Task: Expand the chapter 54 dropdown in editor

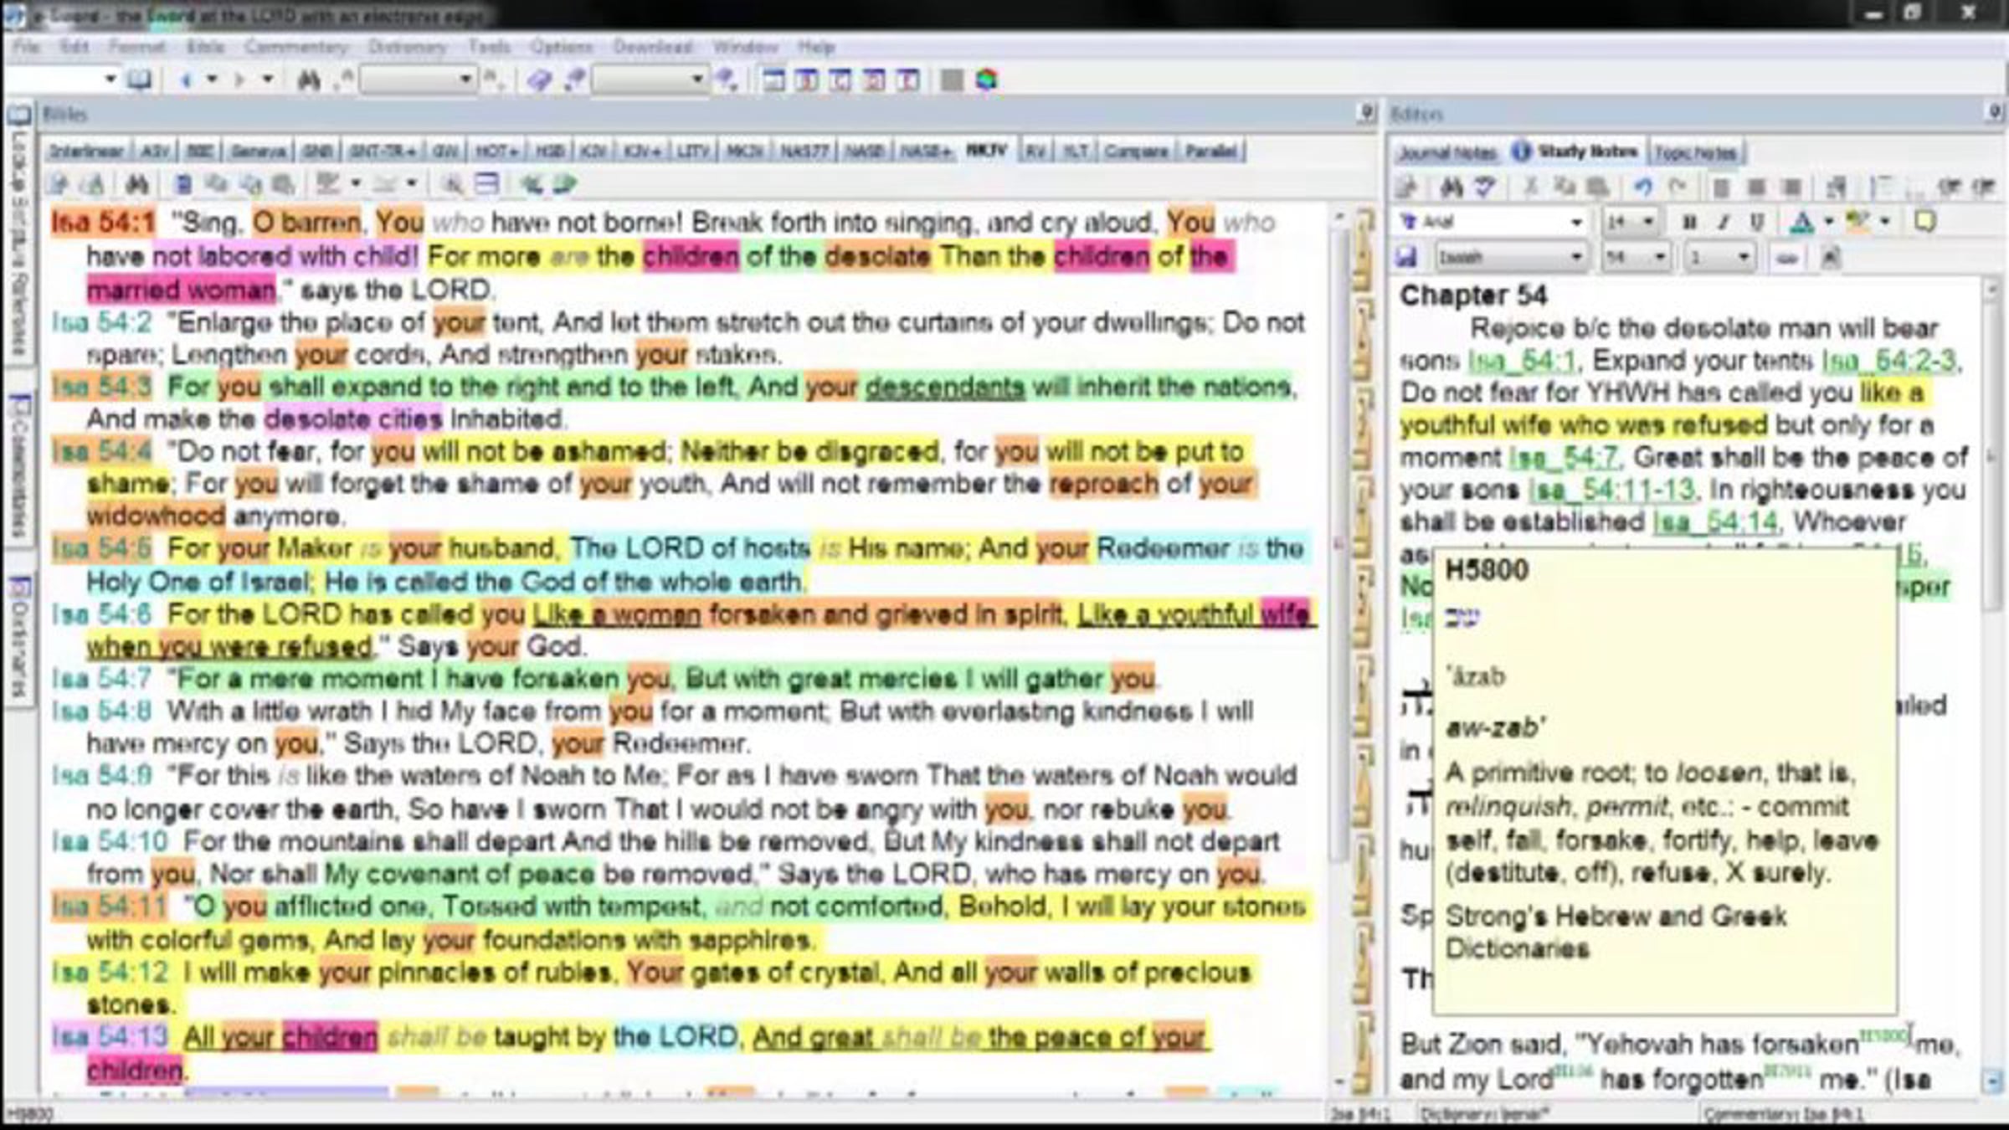Action: coord(1658,258)
